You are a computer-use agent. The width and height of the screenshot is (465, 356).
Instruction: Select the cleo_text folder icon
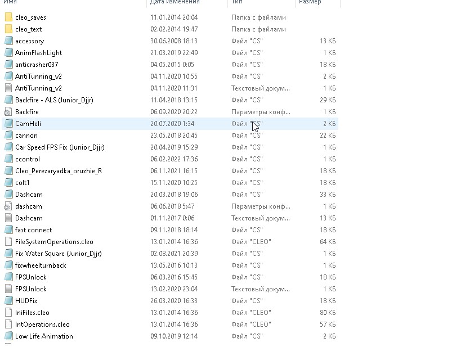[x=8, y=29]
